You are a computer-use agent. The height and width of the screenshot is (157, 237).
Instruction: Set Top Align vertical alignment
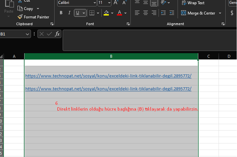pos(137,2)
